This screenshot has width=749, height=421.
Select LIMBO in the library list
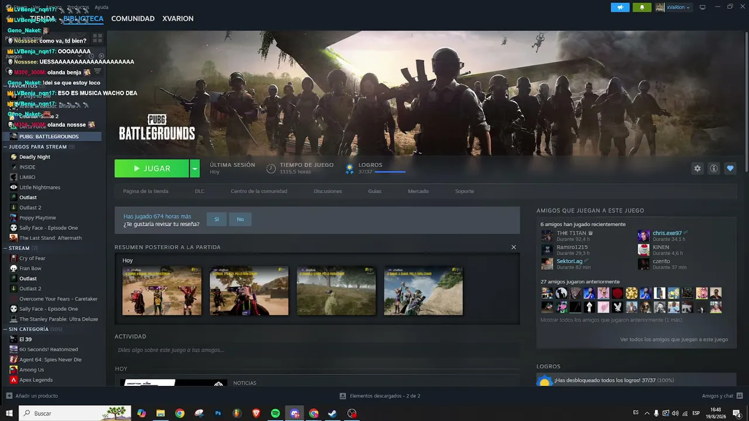pos(27,177)
